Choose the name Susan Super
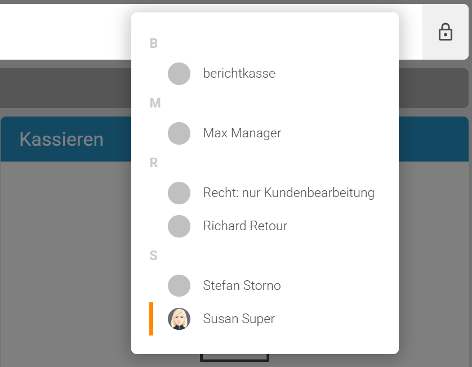Image resolution: width=472 pixels, height=367 pixels. click(239, 319)
